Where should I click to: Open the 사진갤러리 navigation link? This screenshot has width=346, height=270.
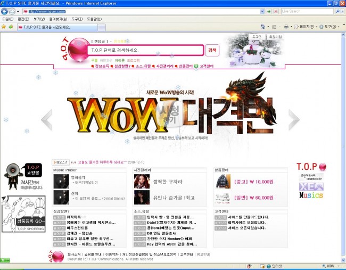click(x=165, y=66)
